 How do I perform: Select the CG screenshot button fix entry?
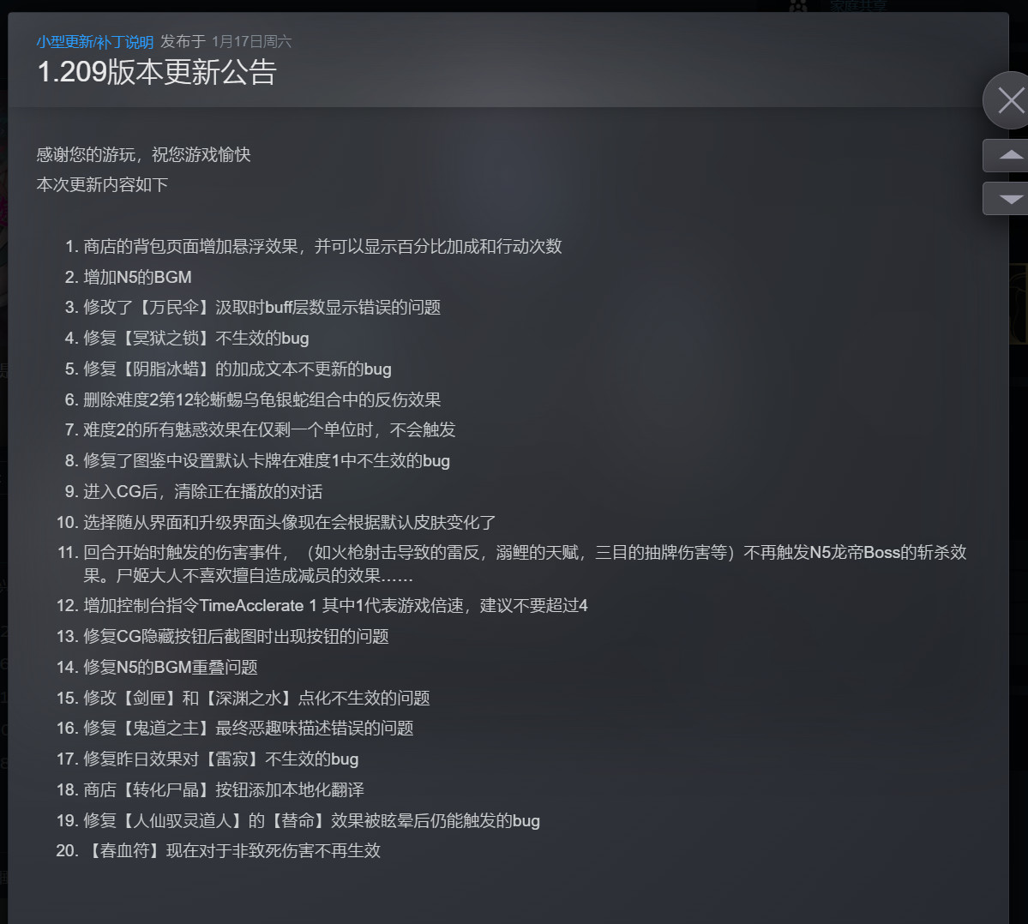coord(237,636)
